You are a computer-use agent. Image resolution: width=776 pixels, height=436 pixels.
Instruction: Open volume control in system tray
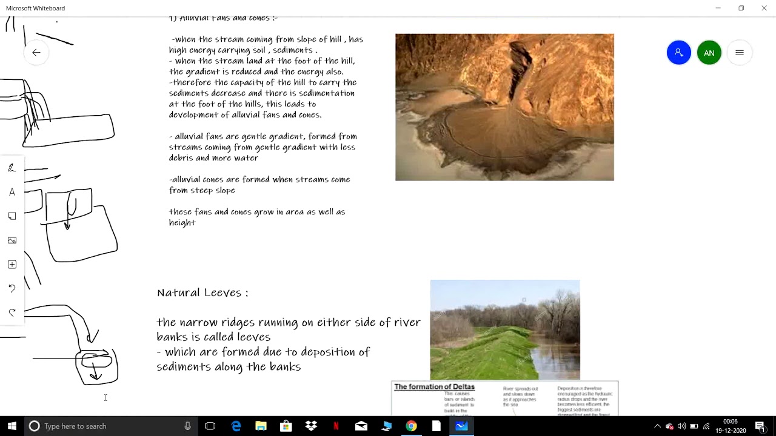pos(682,426)
